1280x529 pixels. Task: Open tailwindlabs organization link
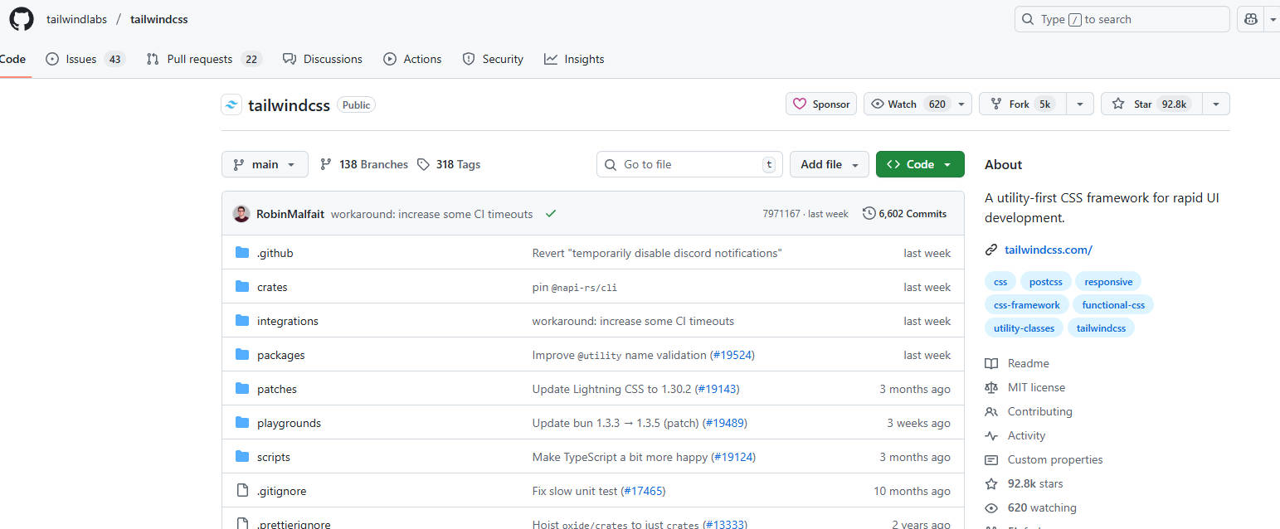pyautogui.click(x=76, y=19)
